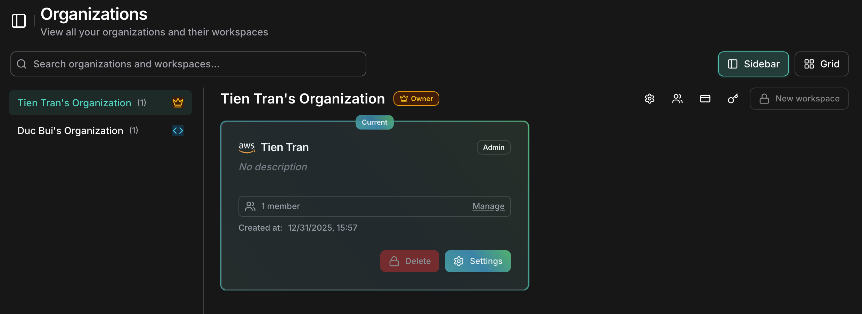The width and height of the screenshot is (862, 314).
Task: Collapse the sidebar with the panel icon
Action: (18, 21)
